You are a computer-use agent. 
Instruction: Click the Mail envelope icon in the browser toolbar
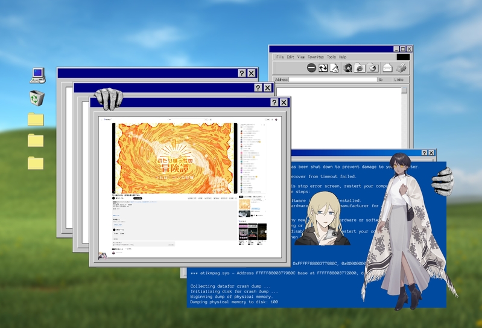click(387, 68)
